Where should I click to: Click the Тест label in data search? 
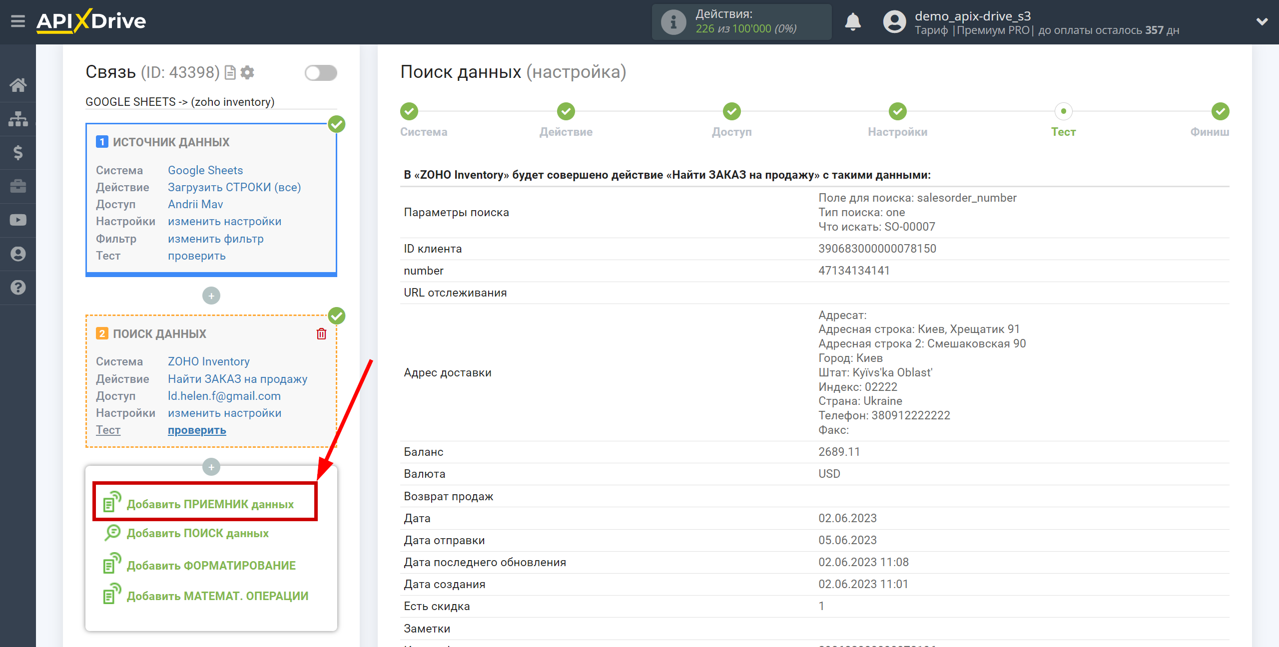click(108, 430)
